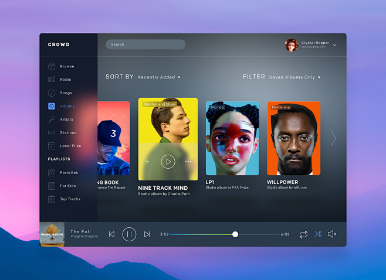The image size is (386, 280).
Task: Show next albums with right arrow
Action: tap(333, 138)
